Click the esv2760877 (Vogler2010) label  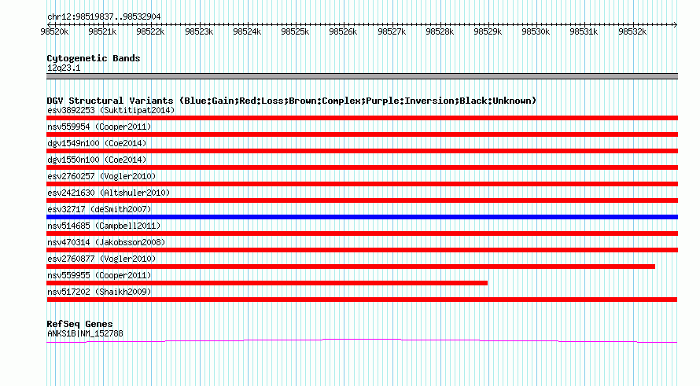click(x=101, y=259)
